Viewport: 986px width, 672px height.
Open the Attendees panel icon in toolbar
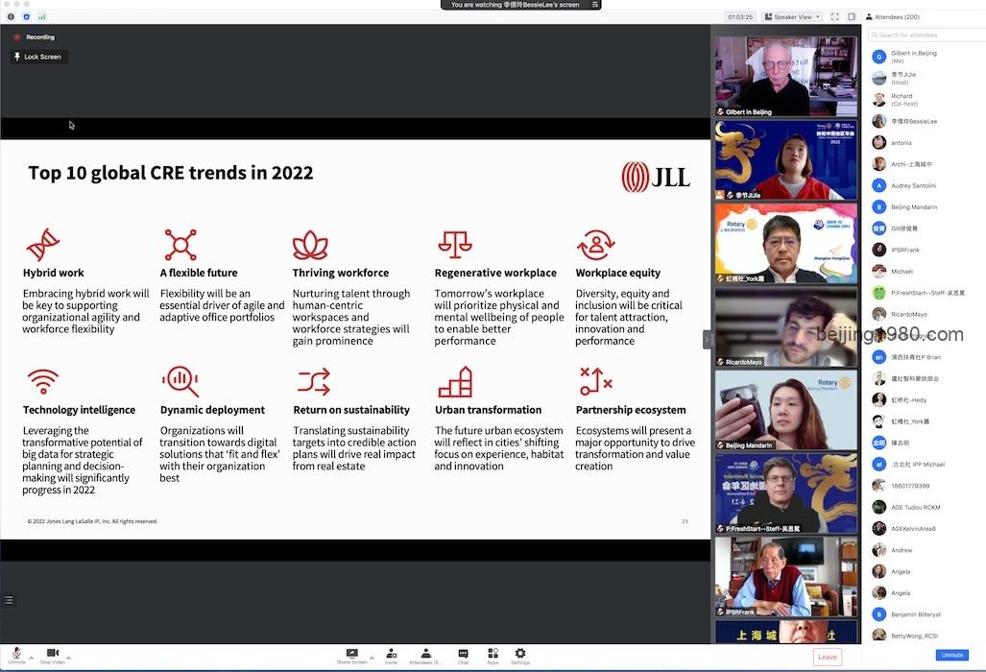425,656
